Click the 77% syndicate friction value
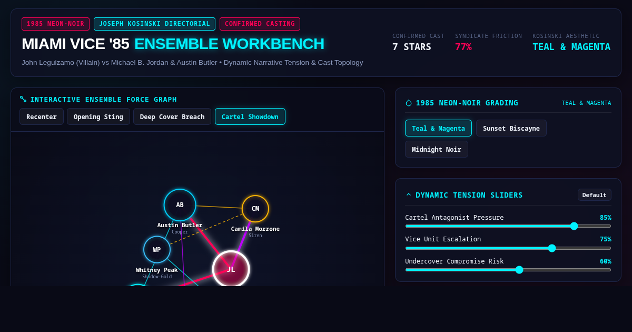Viewport: 632px width, 332px height. coord(463,47)
